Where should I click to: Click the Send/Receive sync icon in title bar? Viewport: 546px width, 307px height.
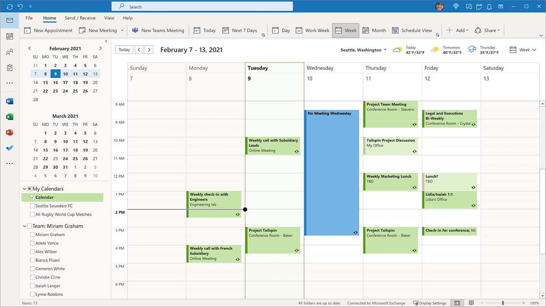(10, 7)
